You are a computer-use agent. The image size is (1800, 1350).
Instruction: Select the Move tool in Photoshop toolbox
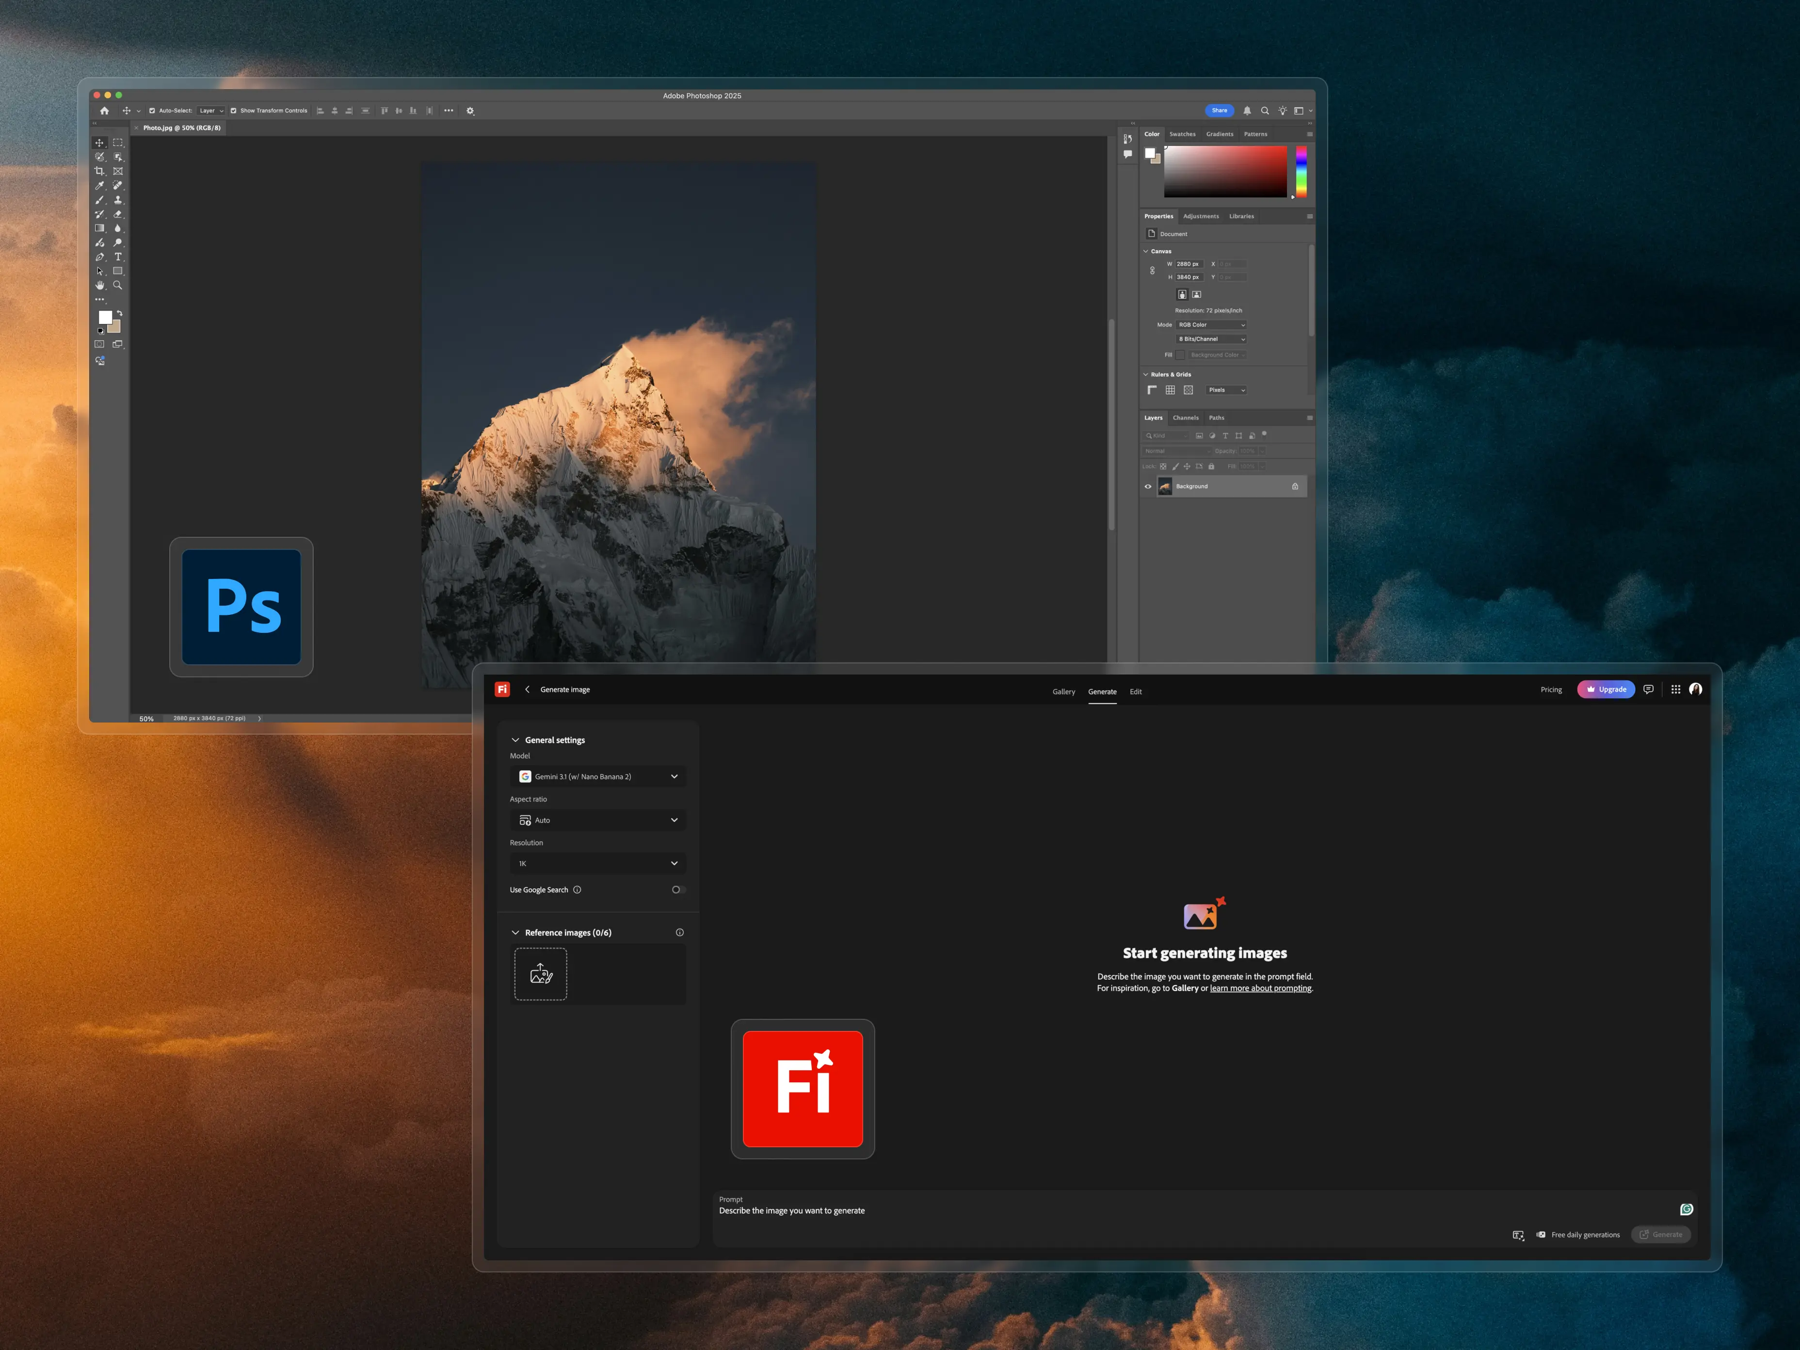coord(100,143)
